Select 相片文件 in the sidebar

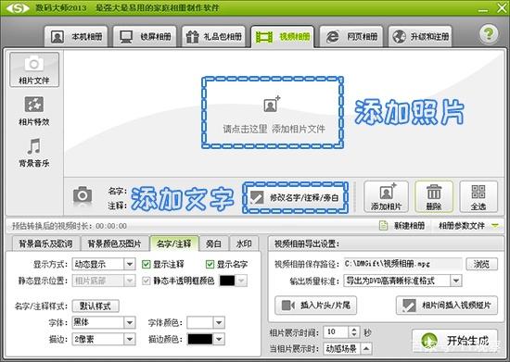point(34,69)
